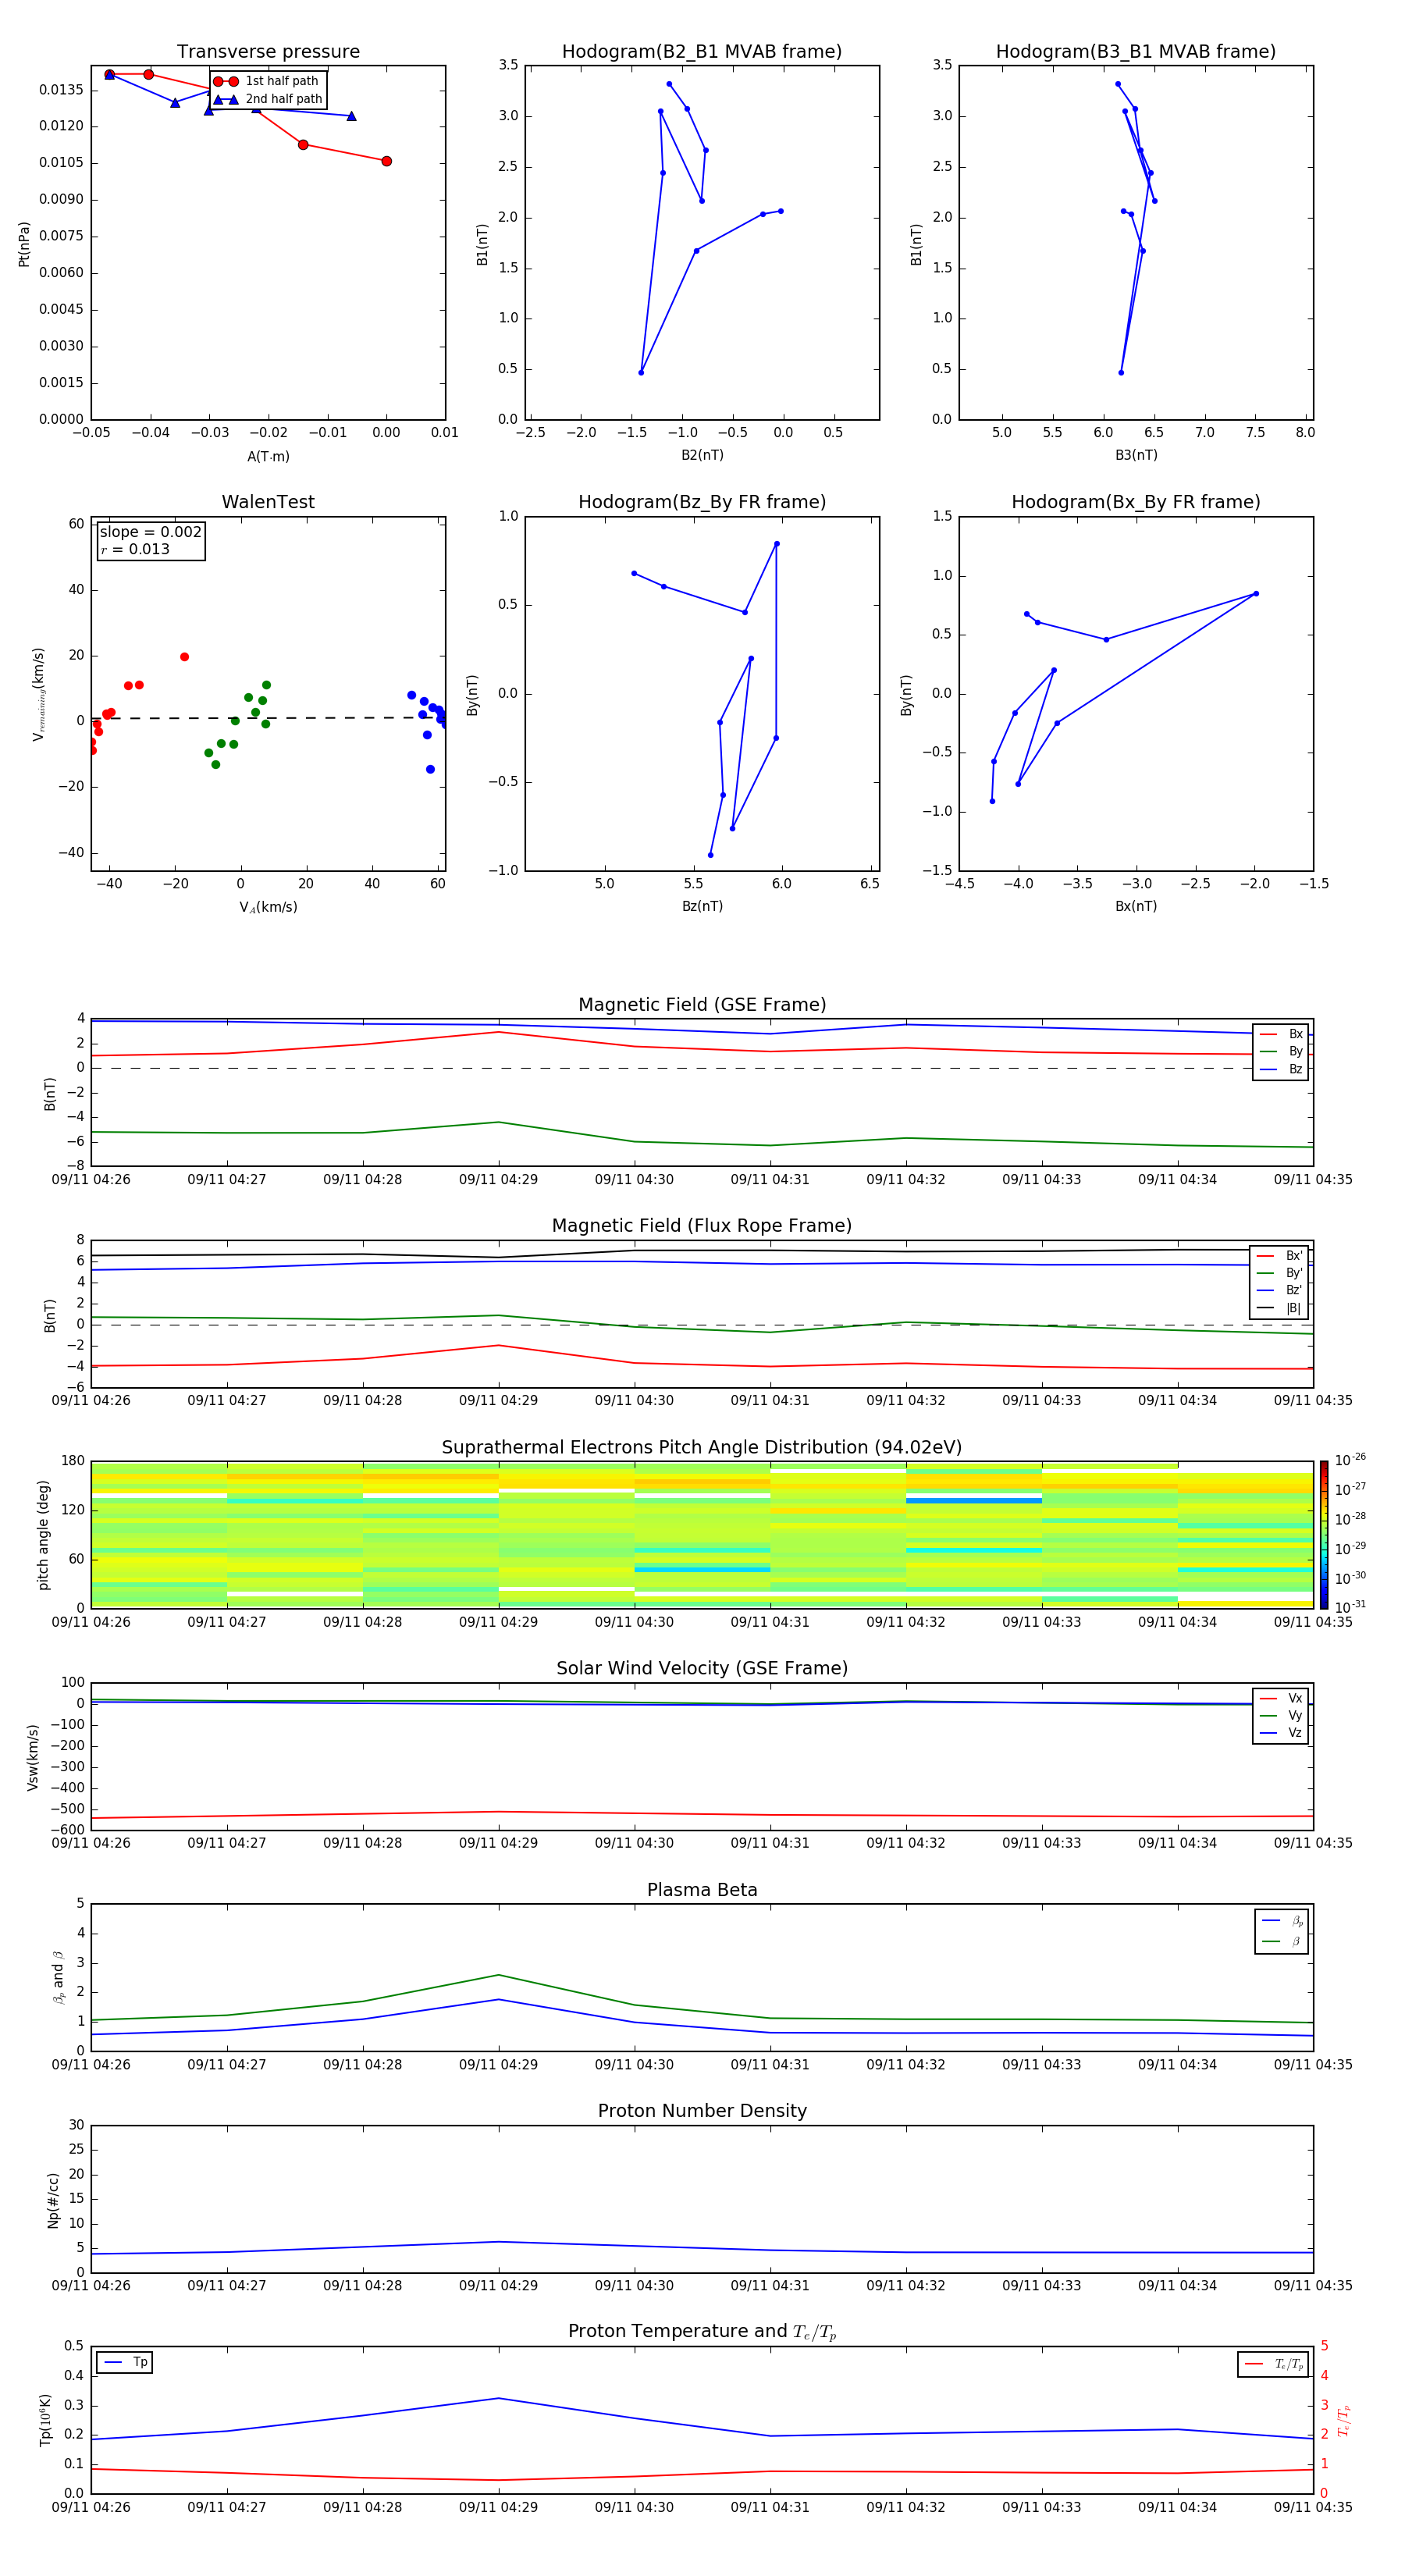Click the 'Magnetic Field (GSE Frame)' title
The height and width of the screenshot is (2576, 1405).
(702, 1005)
